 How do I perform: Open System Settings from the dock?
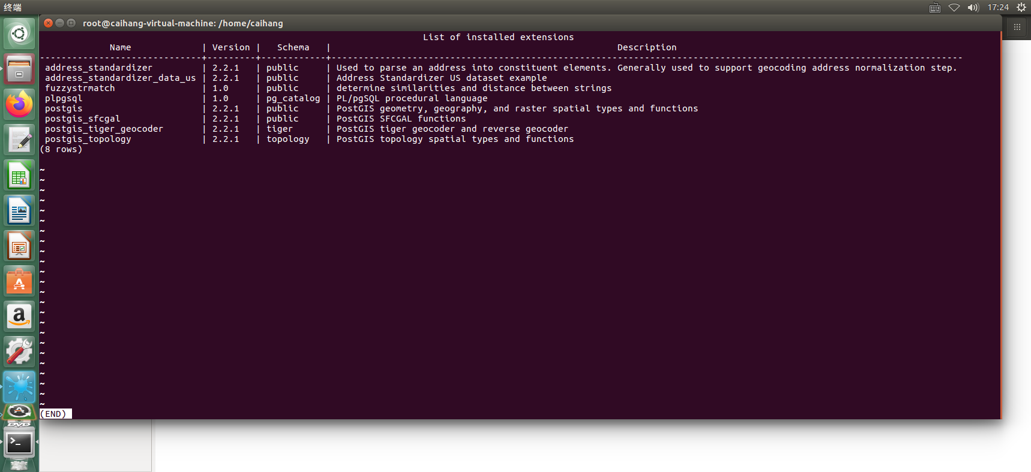tap(19, 351)
